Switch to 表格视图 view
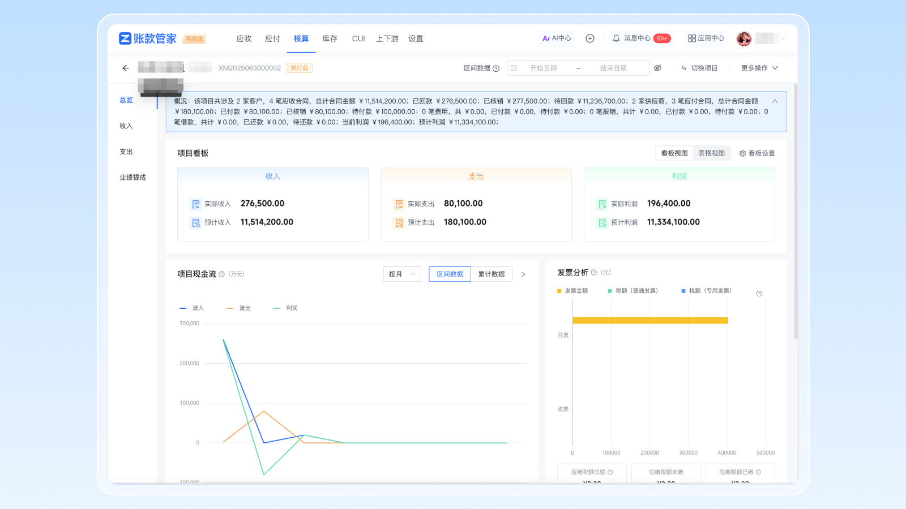906x509 pixels. click(x=711, y=153)
